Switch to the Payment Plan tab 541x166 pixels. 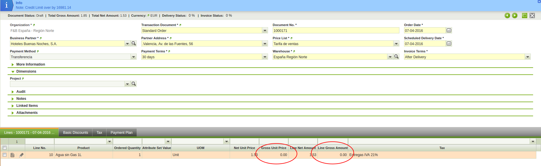tap(121, 133)
